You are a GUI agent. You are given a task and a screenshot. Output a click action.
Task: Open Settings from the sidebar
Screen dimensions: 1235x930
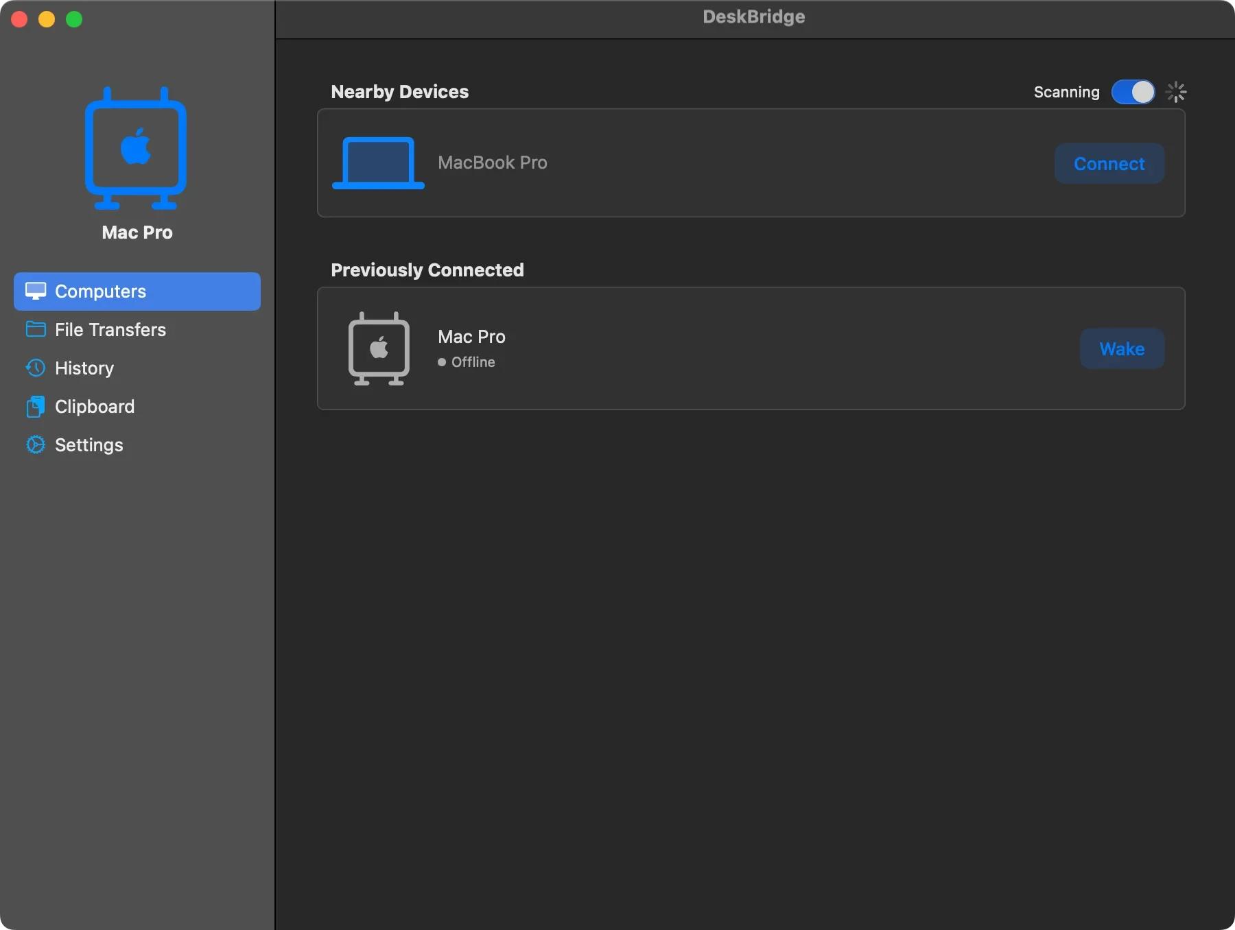pyautogui.click(x=137, y=445)
